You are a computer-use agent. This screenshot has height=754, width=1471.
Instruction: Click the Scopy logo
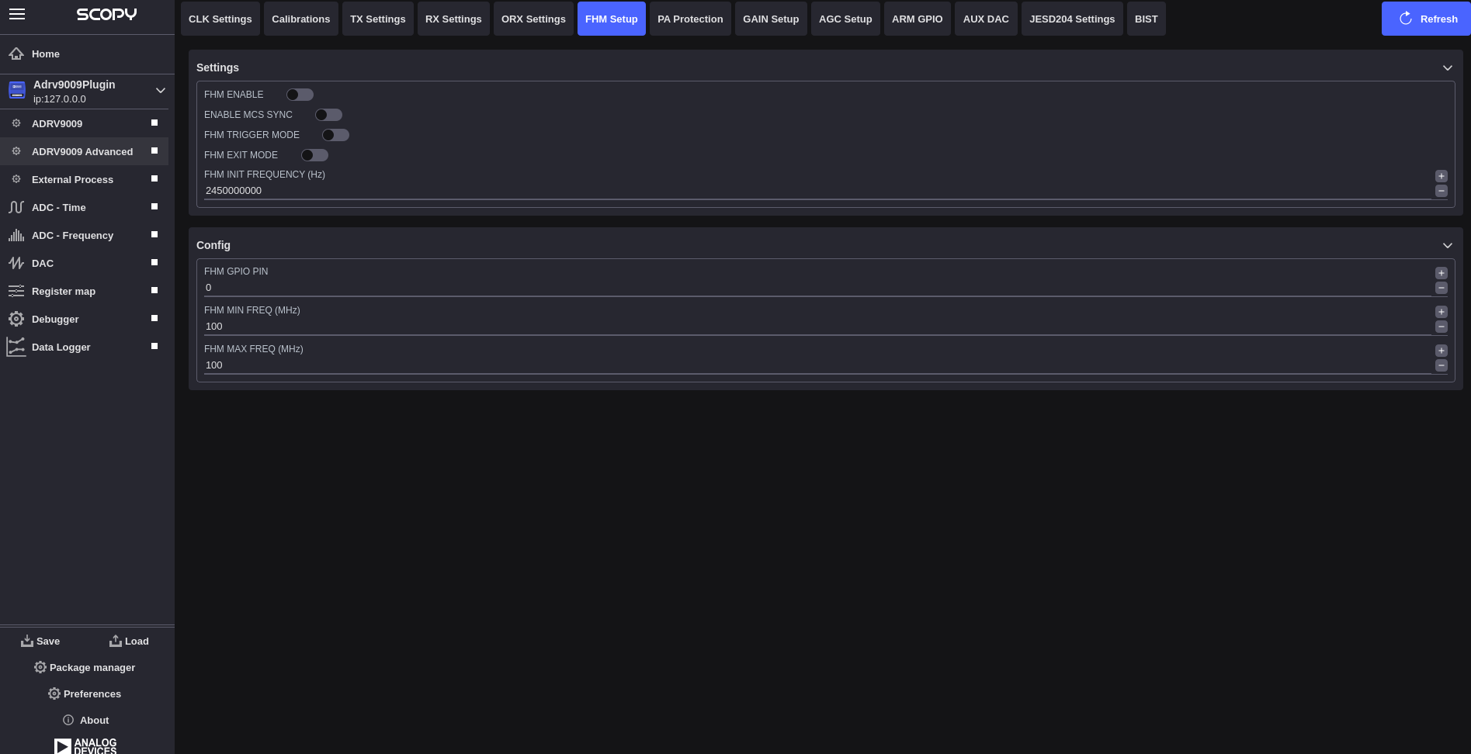tap(106, 14)
